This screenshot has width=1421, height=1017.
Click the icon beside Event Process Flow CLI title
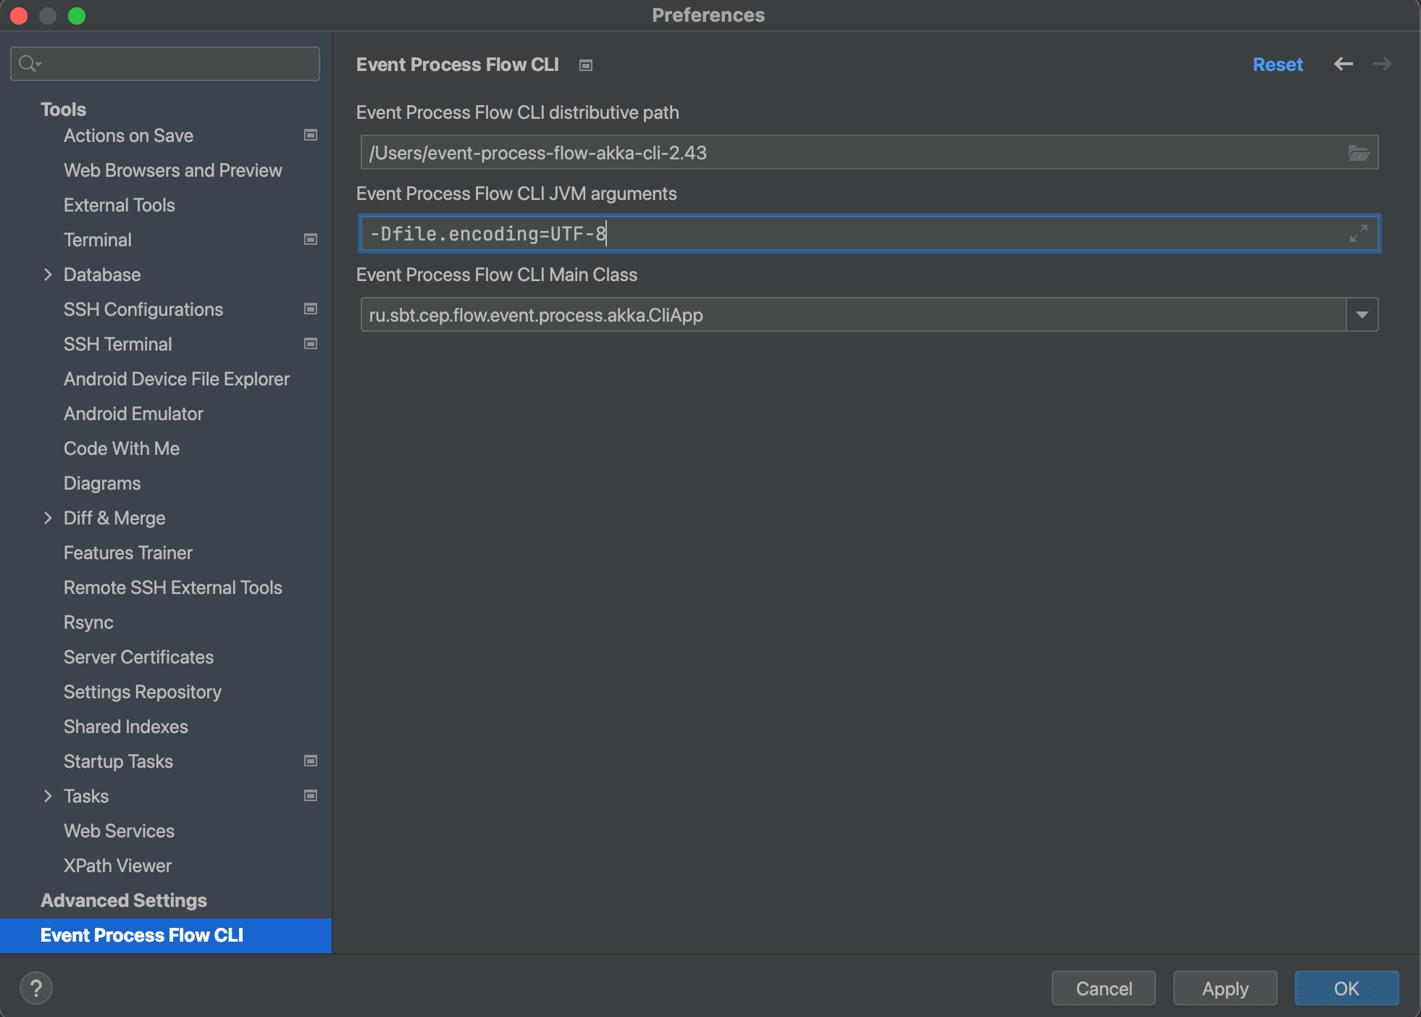click(x=585, y=64)
